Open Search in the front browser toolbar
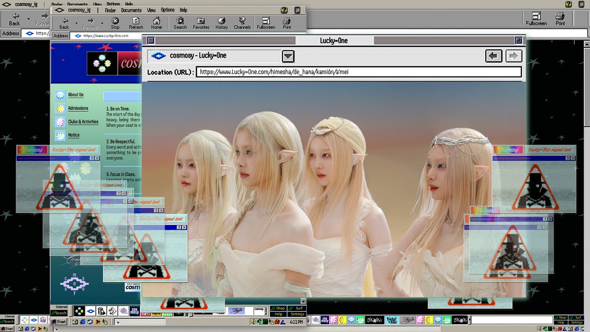 [180, 23]
